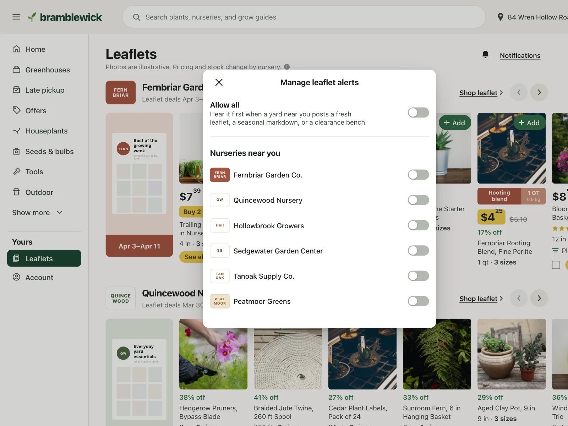
Task: Click the Hollowbrook logo in the dialog
Action: (220, 225)
